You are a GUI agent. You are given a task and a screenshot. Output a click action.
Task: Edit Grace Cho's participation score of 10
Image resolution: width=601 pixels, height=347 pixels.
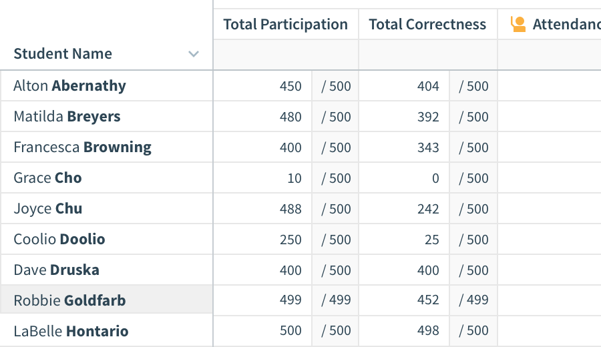[294, 178]
